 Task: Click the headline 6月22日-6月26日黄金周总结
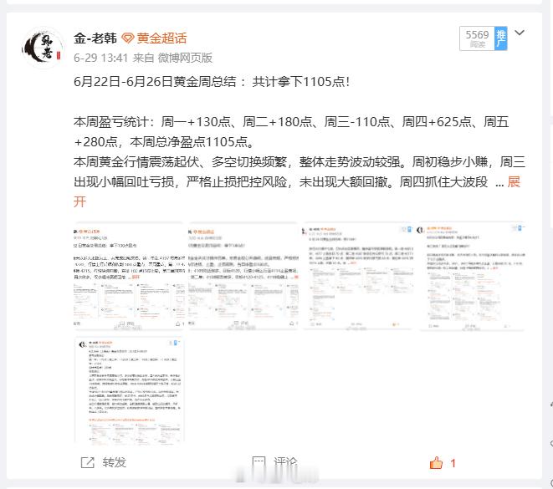[x=155, y=82]
